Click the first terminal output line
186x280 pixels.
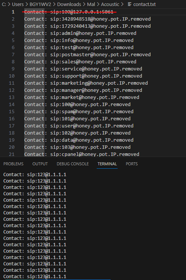35,175
